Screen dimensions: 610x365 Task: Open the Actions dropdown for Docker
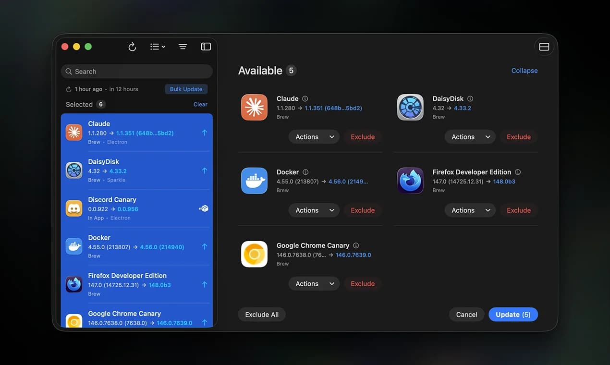314,210
